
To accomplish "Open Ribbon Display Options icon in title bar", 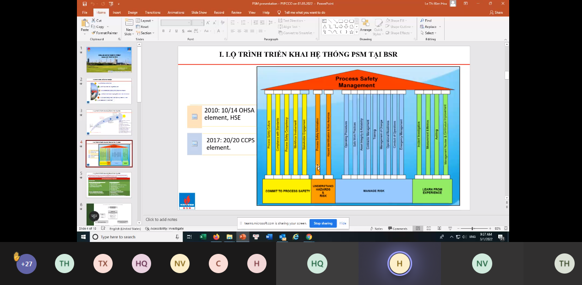I will pyautogui.click(x=465, y=4).
